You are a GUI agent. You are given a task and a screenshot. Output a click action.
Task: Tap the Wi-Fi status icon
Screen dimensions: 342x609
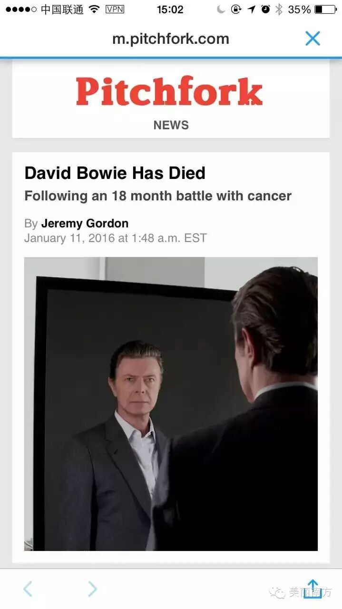[x=94, y=9]
